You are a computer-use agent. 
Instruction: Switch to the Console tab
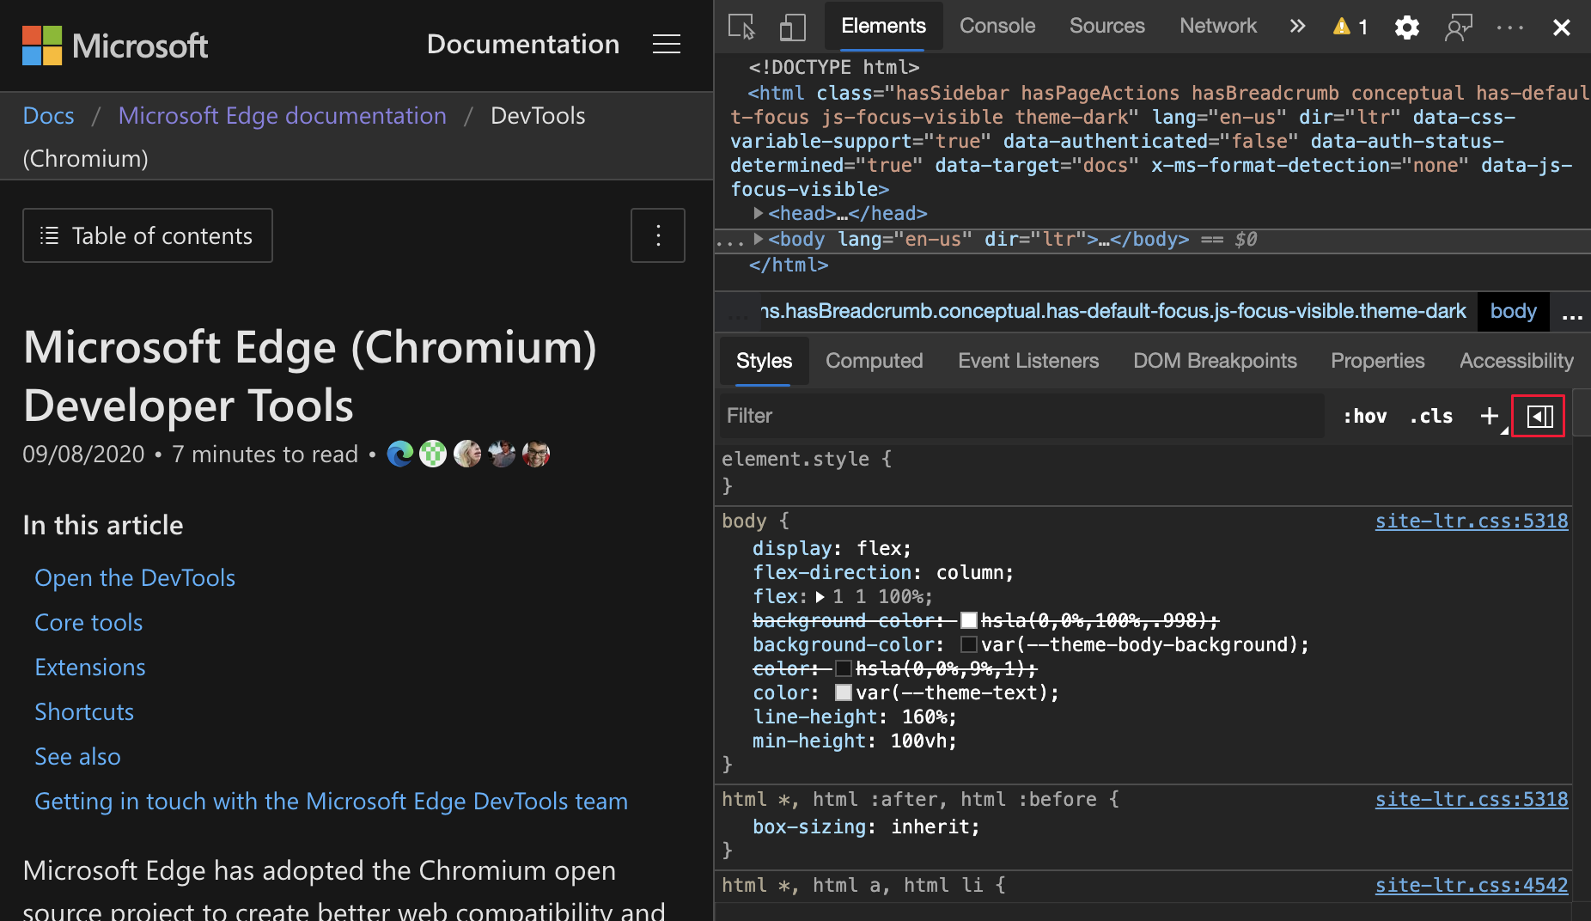coord(997,26)
